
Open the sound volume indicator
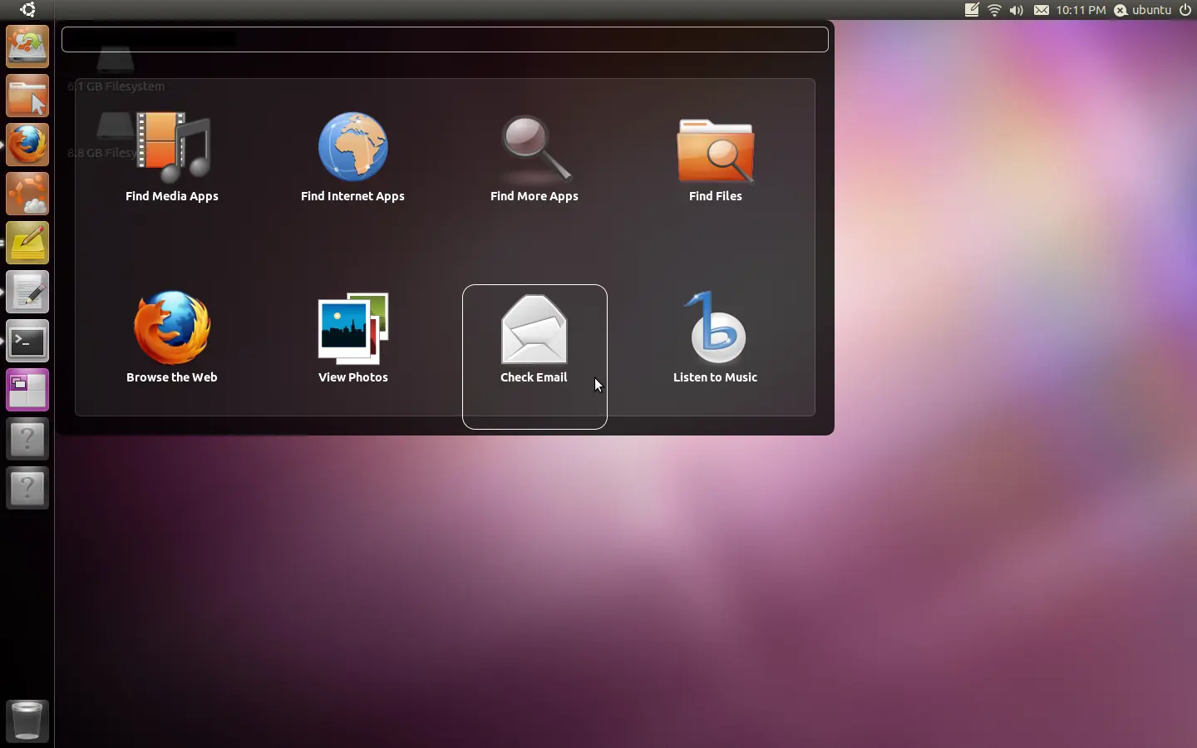tap(1017, 10)
